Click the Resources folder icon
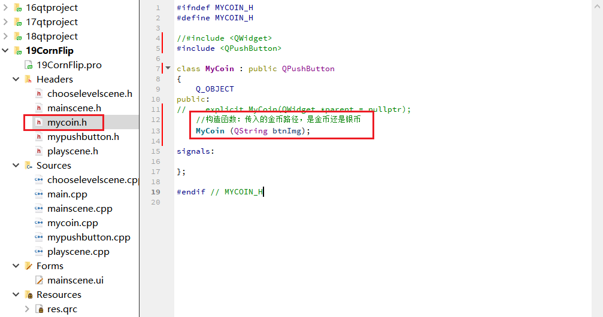Viewport: 603px width, 317px height. point(29,295)
